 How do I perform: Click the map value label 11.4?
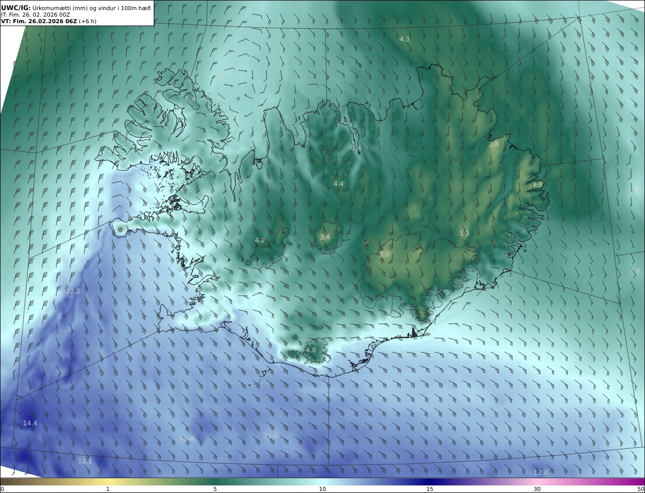[x=186, y=439]
